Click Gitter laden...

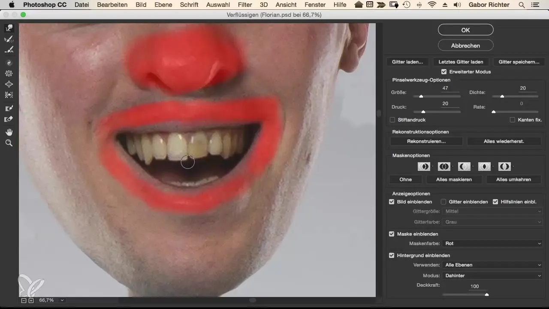pos(407,62)
